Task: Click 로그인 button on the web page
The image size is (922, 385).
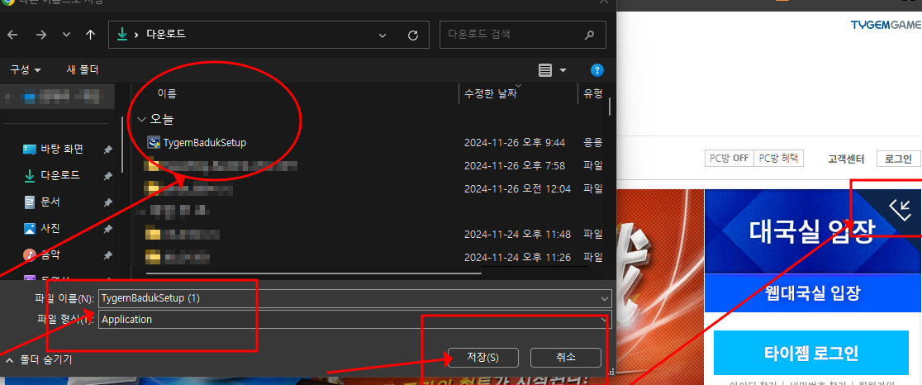Action: tap(899, 158)
